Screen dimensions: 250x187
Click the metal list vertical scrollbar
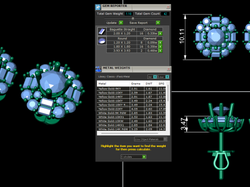168,94
